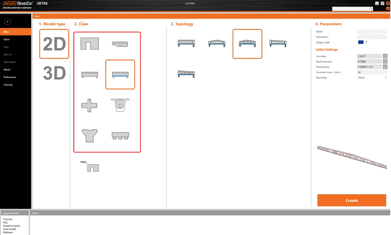
Task: Select the saddle roof beam topology
Action: tap(216, 43)
